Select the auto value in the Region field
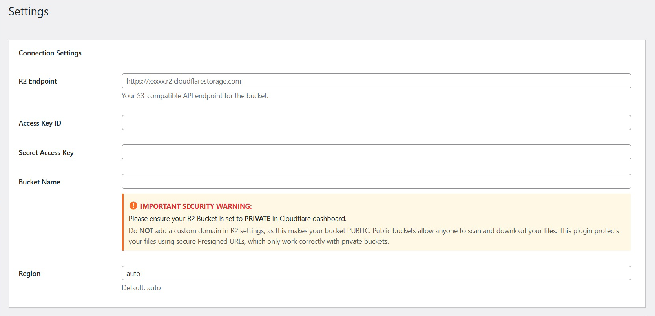This screenshot has height=316, width=655. pos(133,273)
